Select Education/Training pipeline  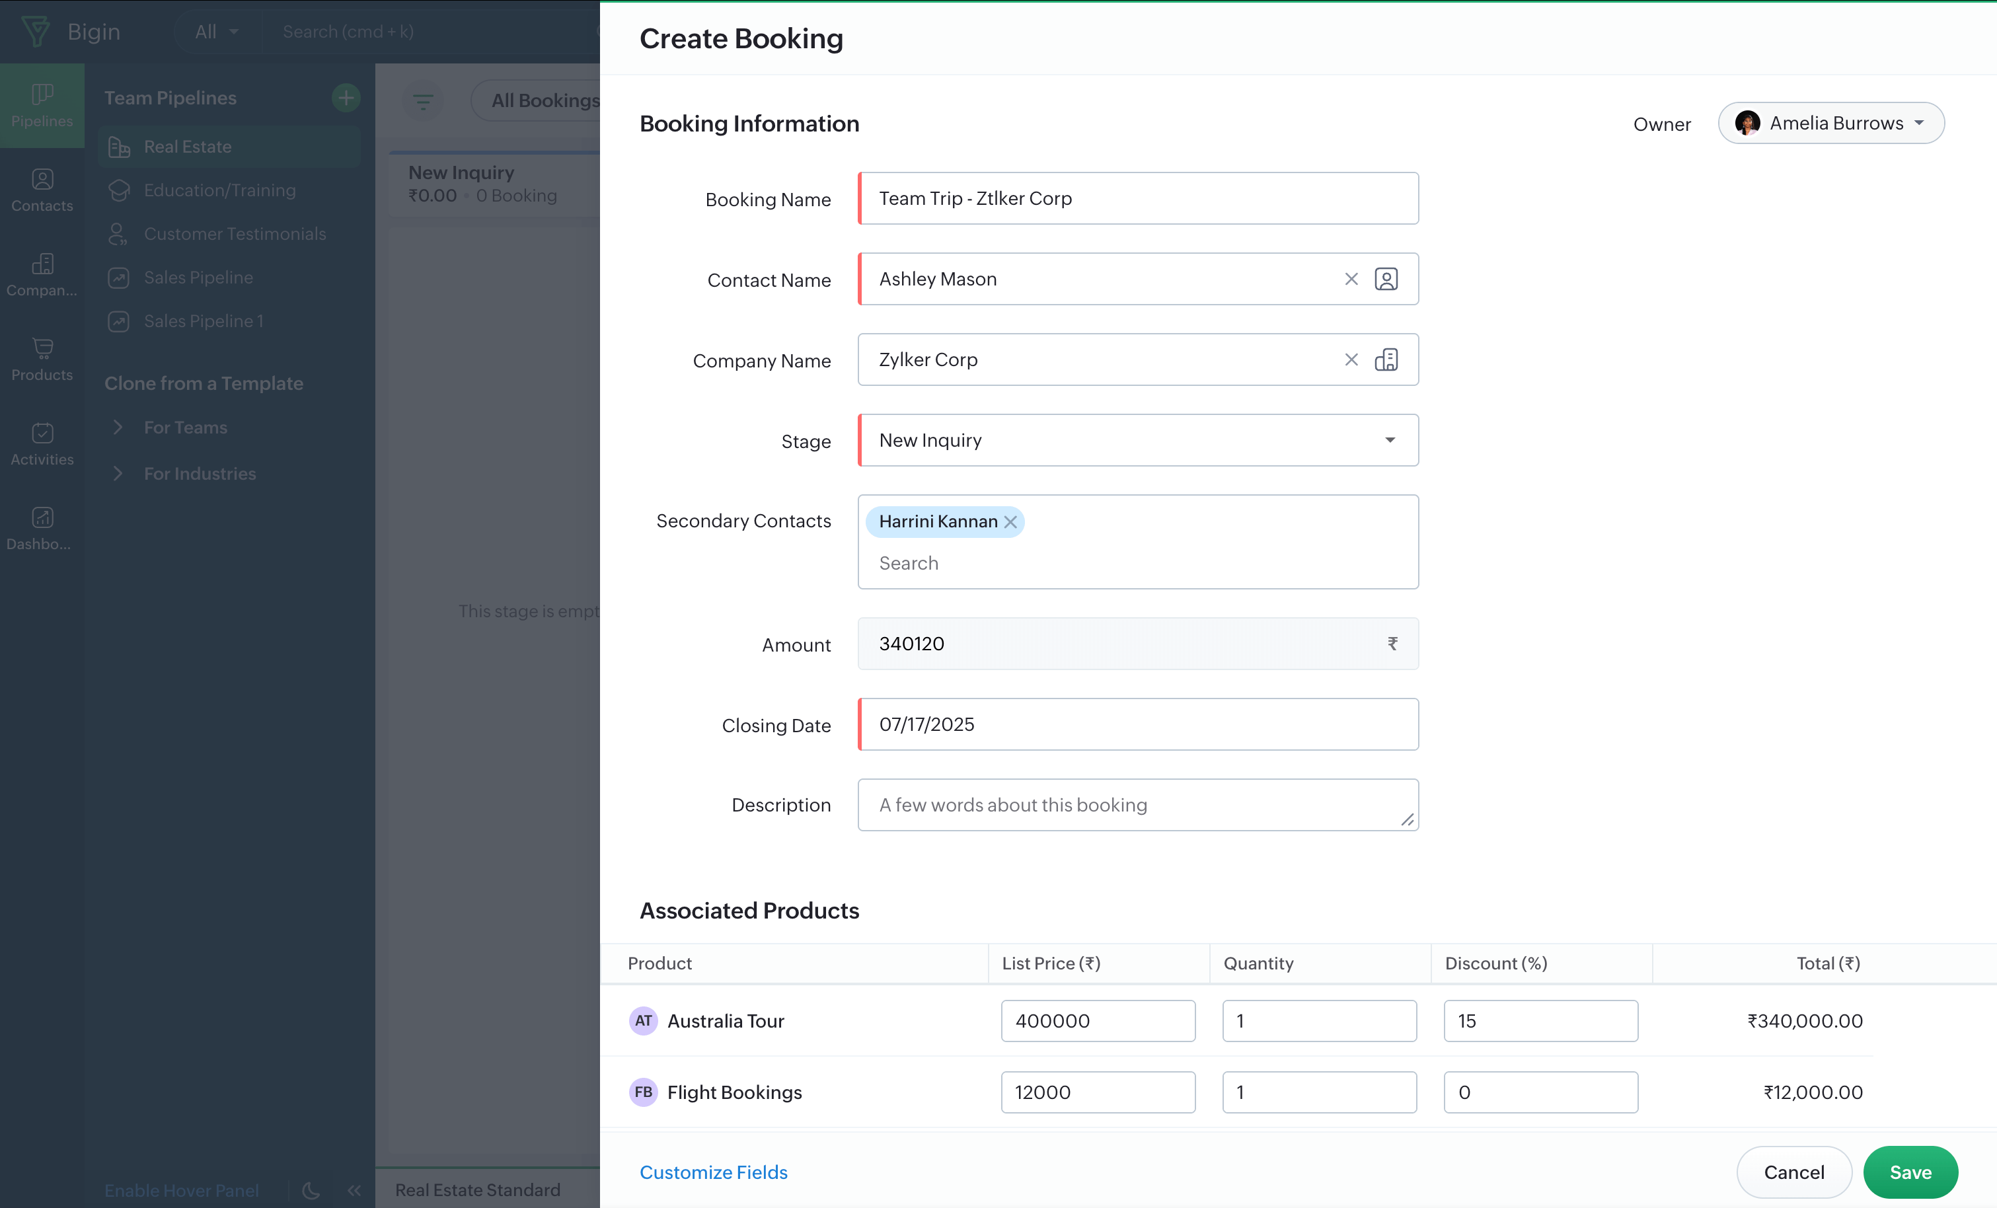[x=229, y=190]
